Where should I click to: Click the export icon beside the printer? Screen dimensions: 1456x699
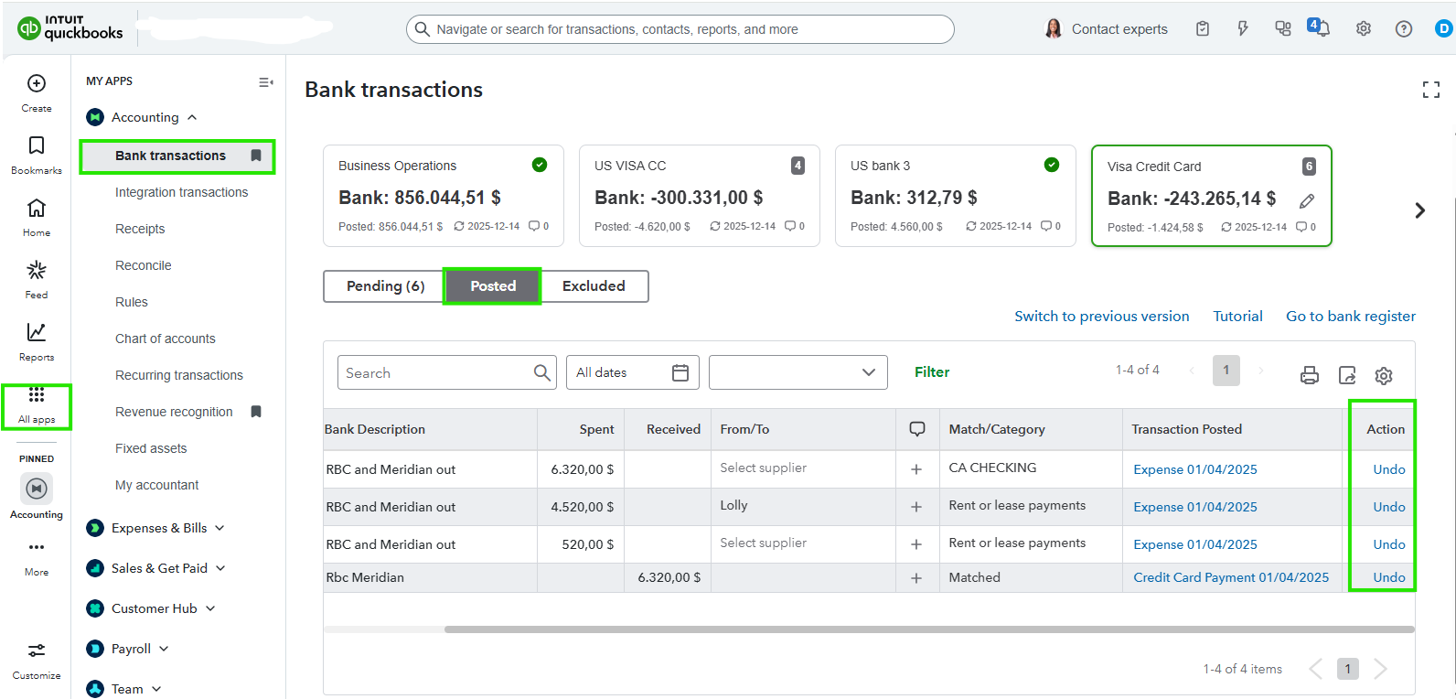pyautogui.click(x=1347, y=375)
